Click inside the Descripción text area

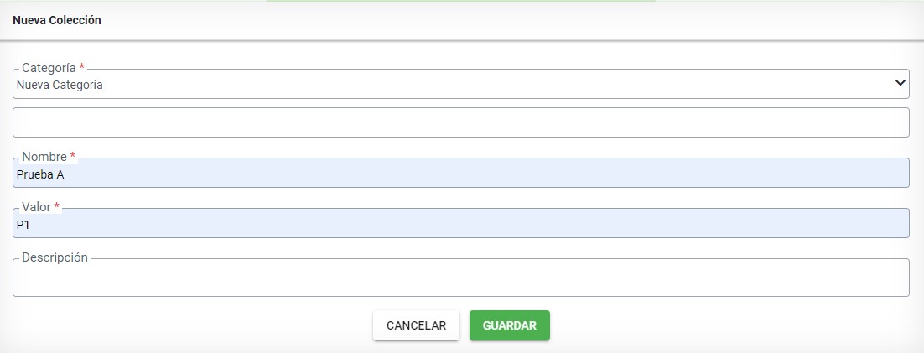[x=460, y=278]
